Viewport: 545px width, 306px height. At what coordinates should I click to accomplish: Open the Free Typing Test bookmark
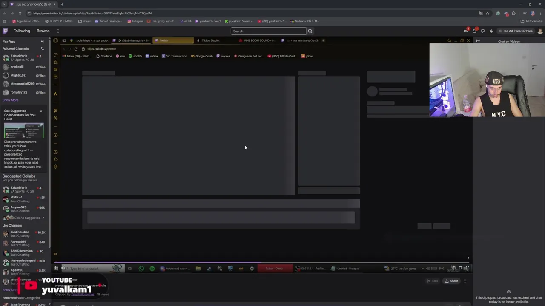161,21
